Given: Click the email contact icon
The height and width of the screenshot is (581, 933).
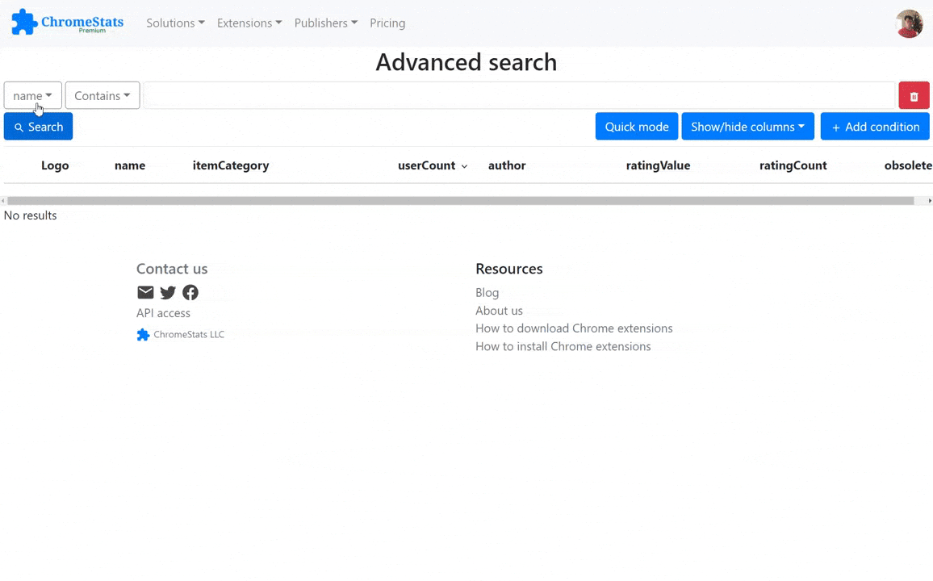Looking at the screenshot, I should pyautogui.click(x=145, y=292).
